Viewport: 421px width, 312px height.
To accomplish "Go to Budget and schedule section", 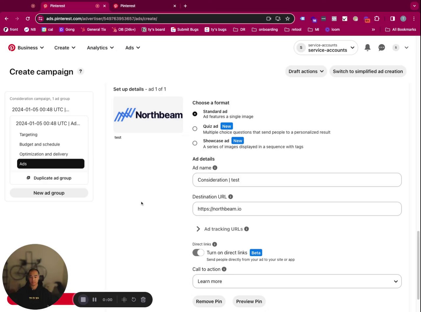I will tap(39, 144).
